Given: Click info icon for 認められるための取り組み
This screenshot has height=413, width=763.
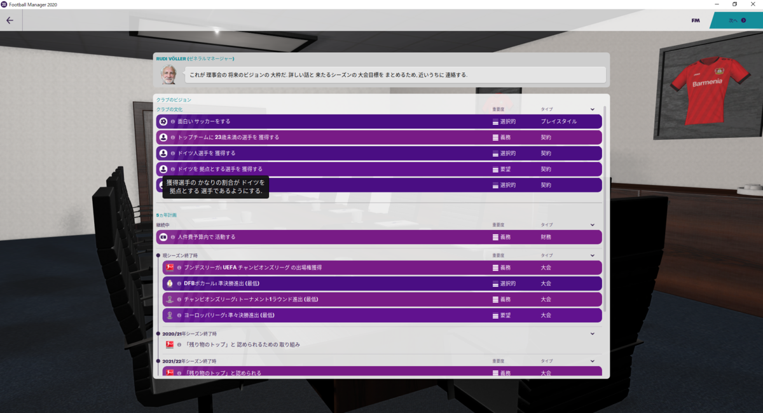Looking at the screenshot, I should 179,344.
